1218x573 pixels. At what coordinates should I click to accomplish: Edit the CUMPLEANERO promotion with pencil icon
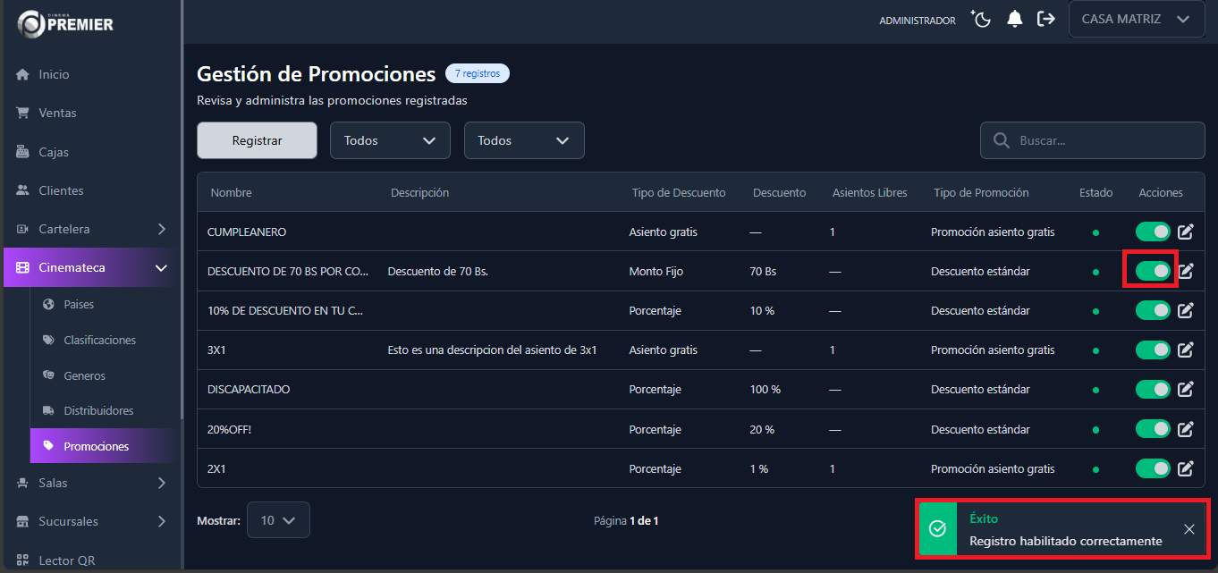(1186, 232)
